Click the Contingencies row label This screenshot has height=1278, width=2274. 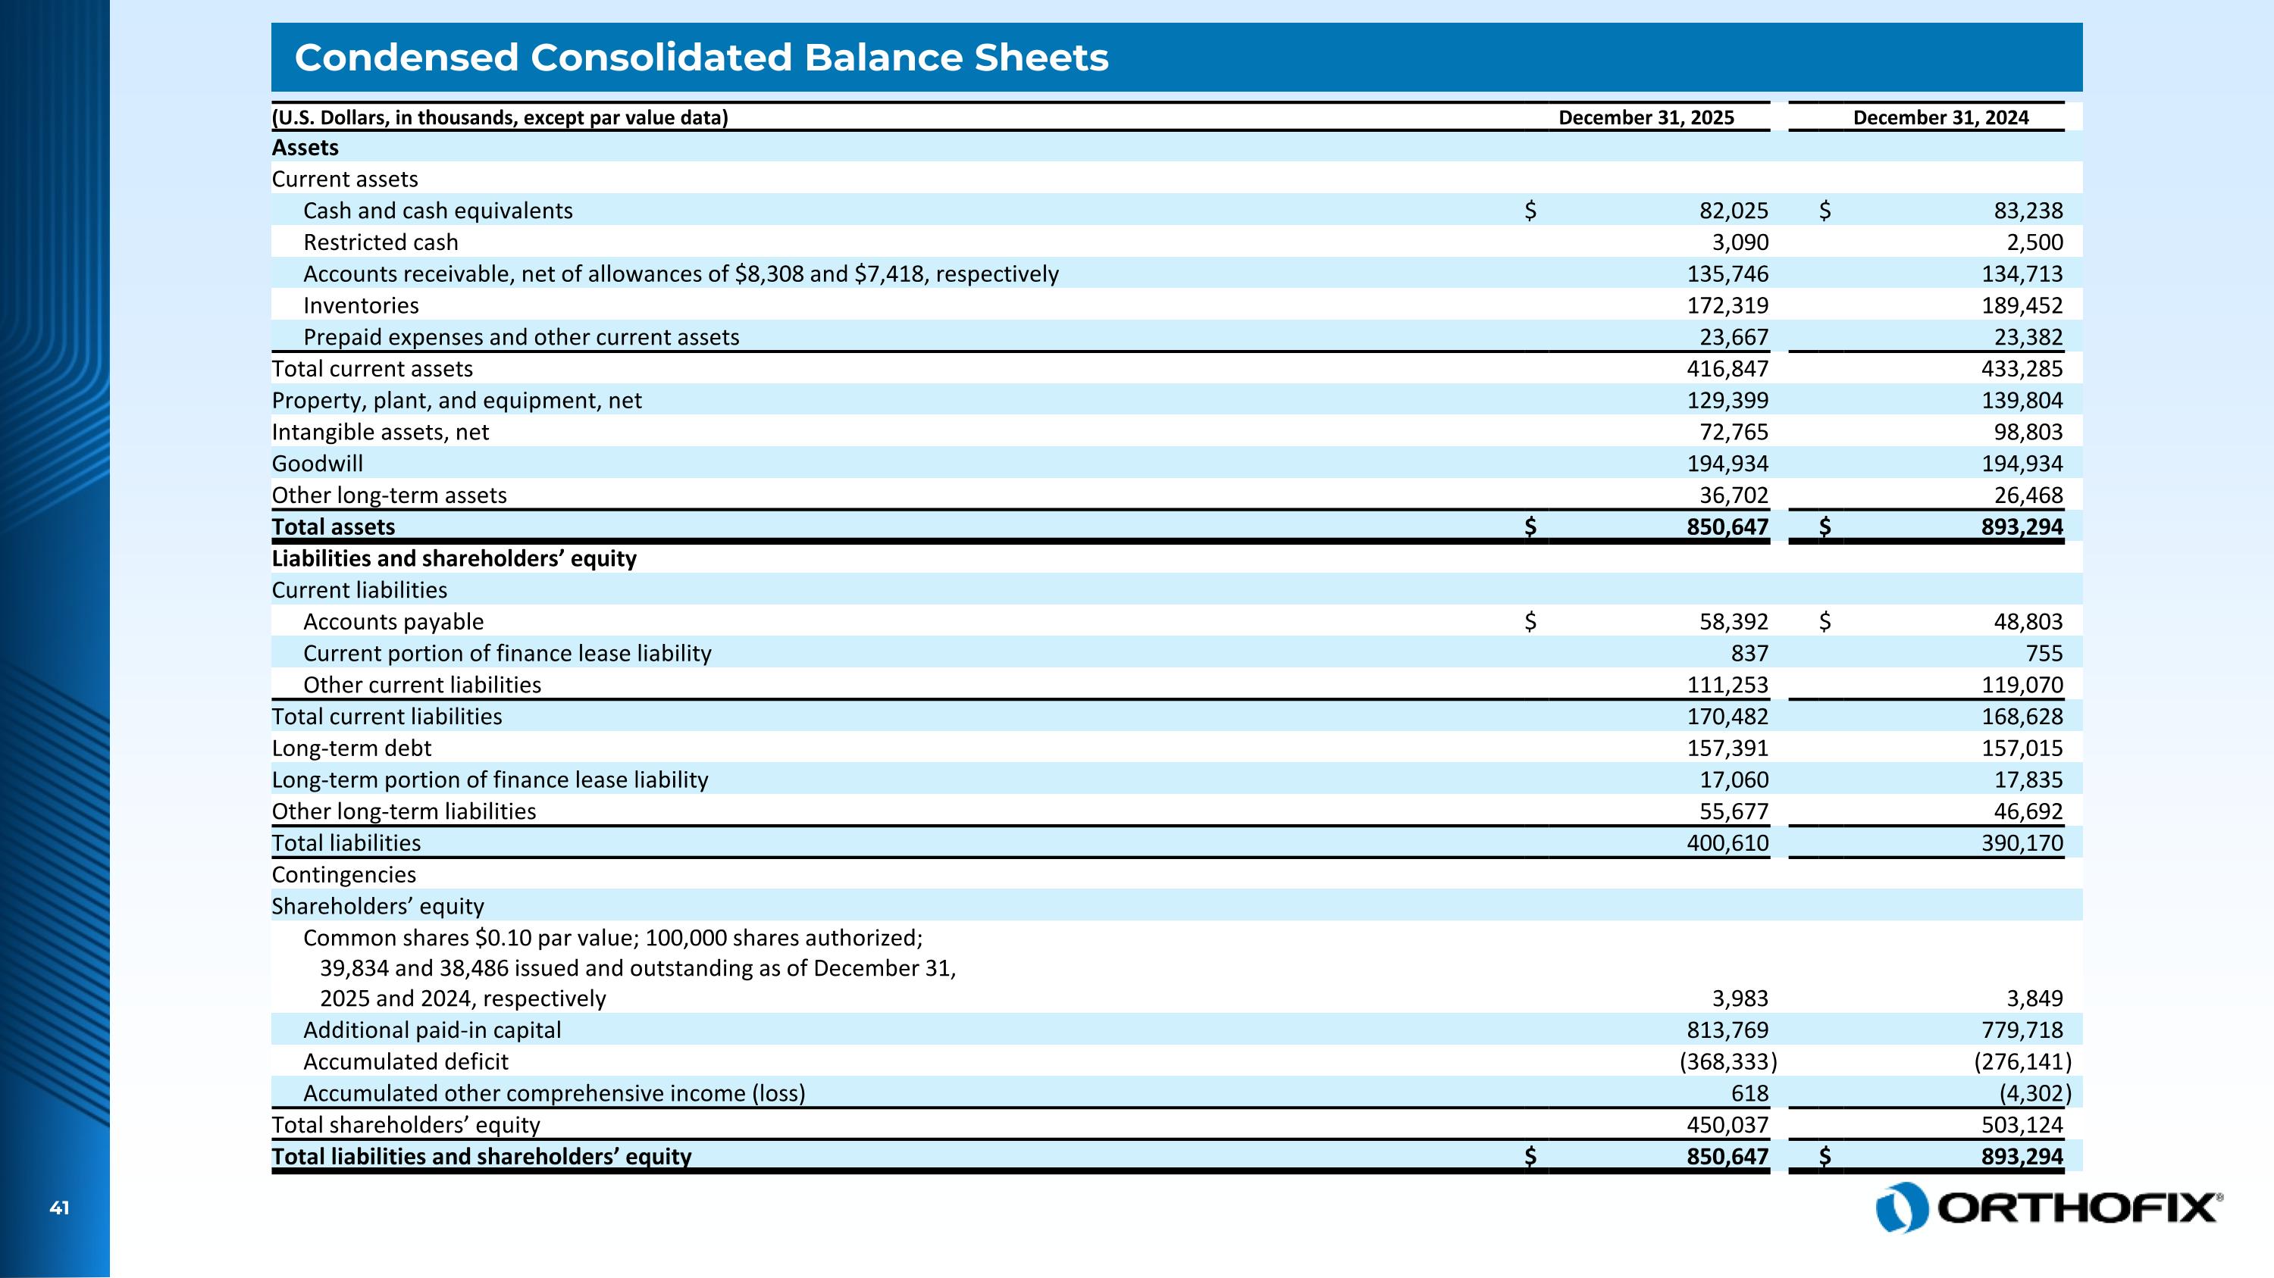(343, 875)
